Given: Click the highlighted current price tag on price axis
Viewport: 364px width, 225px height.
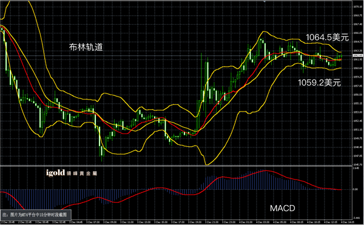Looking at the screenshot, I should (358, 55).
